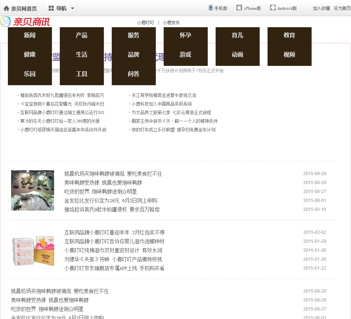Open 互联网品牌小鹿叮叮喜迎羊年 article

pyautogui.click(x=114, y=233)
